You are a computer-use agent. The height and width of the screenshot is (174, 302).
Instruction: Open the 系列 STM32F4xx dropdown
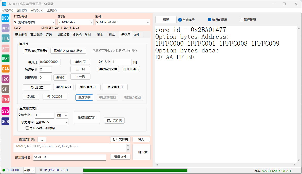75,22
